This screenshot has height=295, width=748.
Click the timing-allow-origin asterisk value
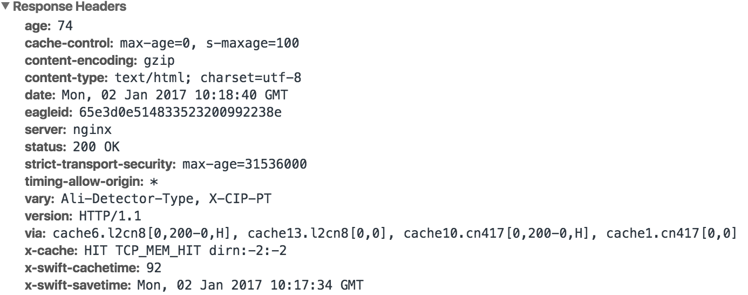(154, 181)
